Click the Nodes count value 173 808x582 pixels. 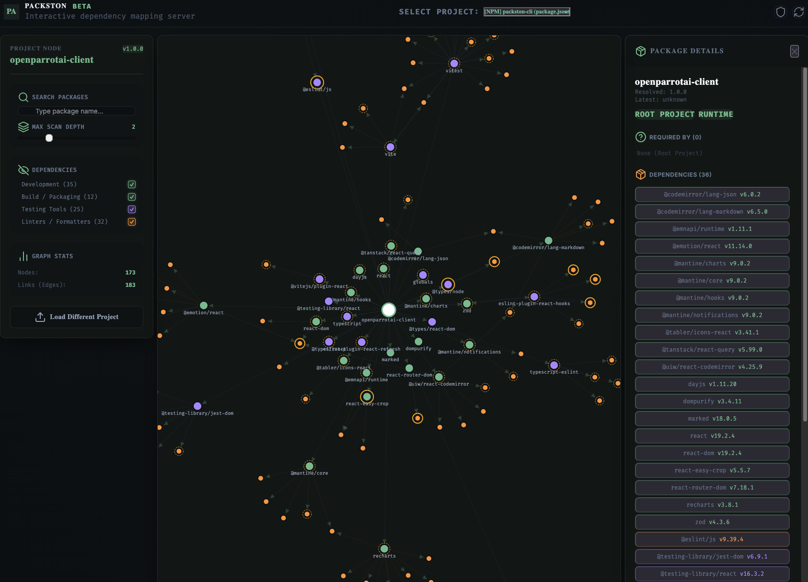130,273
